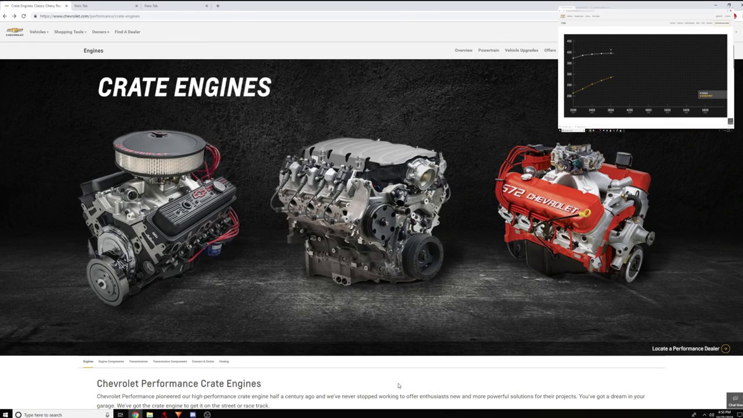The height and width of the screenshot is (418, 743).
Task: Close the Crate Engines browser tab
Action: click(66, 6)
